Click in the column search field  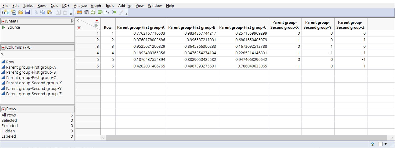[38, 54]
